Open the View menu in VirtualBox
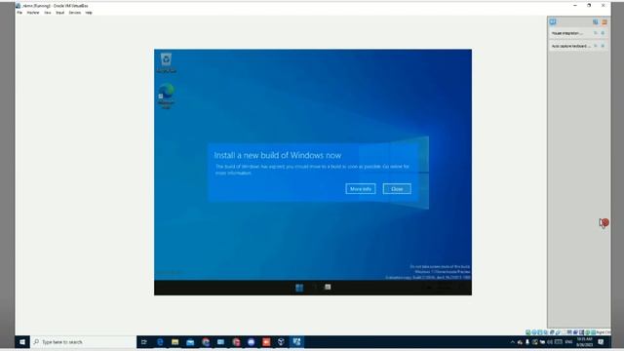624x351 pixels. pos(48,13)
